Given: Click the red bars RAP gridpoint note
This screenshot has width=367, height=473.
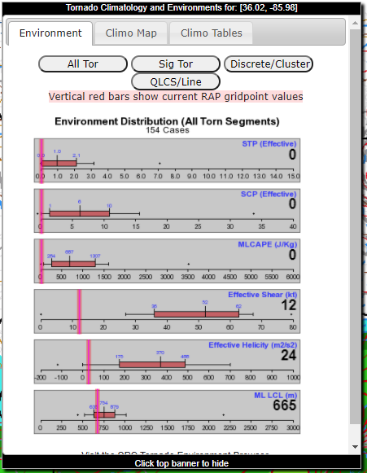Looking at the screenshot, I should coord(176,97).
